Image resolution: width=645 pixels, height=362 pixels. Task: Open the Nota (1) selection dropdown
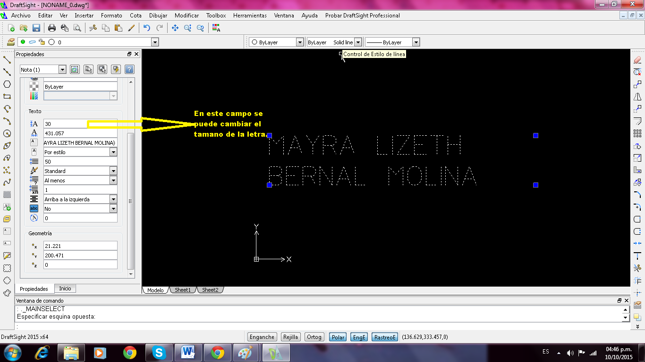point(62,70)
